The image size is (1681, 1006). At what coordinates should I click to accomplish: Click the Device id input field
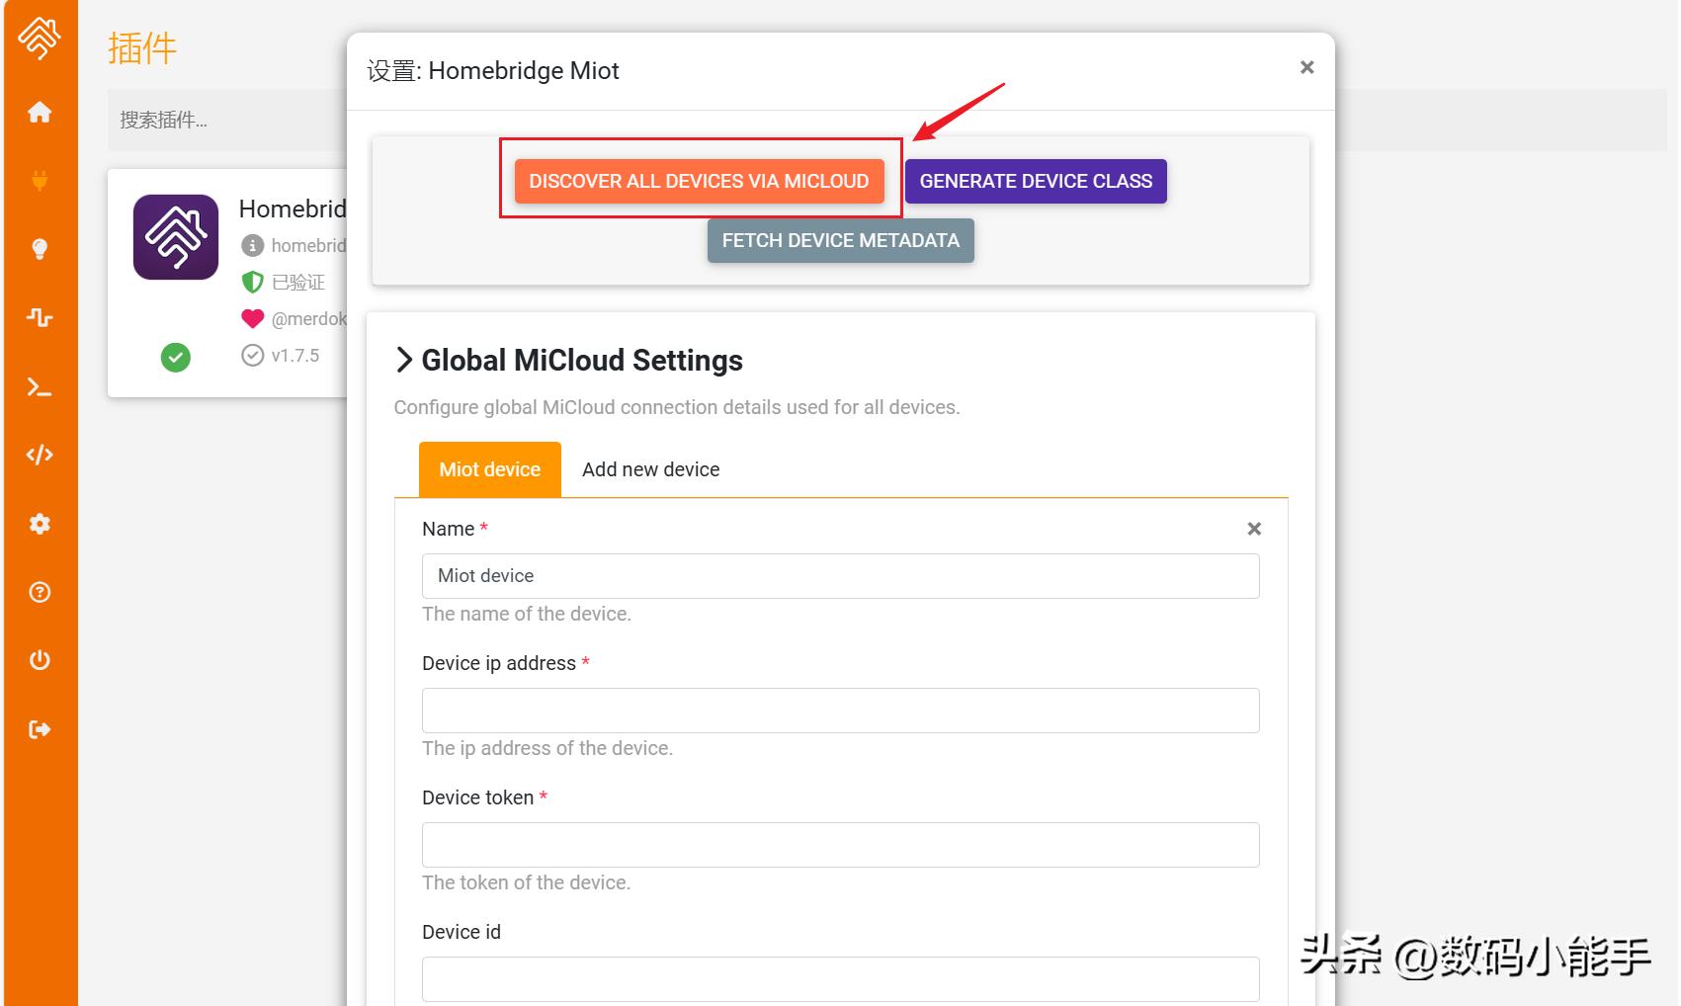(x=841, y=979)
